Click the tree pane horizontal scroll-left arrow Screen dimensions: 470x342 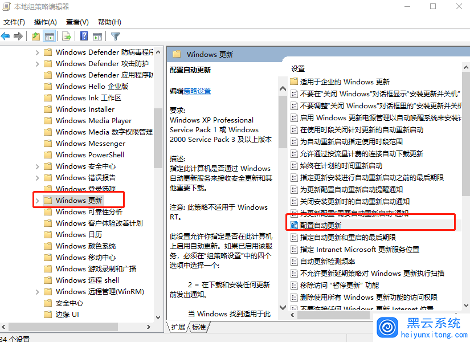pyautogui.click(x=3, y=327)
